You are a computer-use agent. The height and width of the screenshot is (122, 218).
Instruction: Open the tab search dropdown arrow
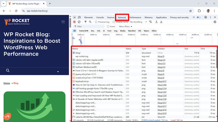[x=4, y=4]
